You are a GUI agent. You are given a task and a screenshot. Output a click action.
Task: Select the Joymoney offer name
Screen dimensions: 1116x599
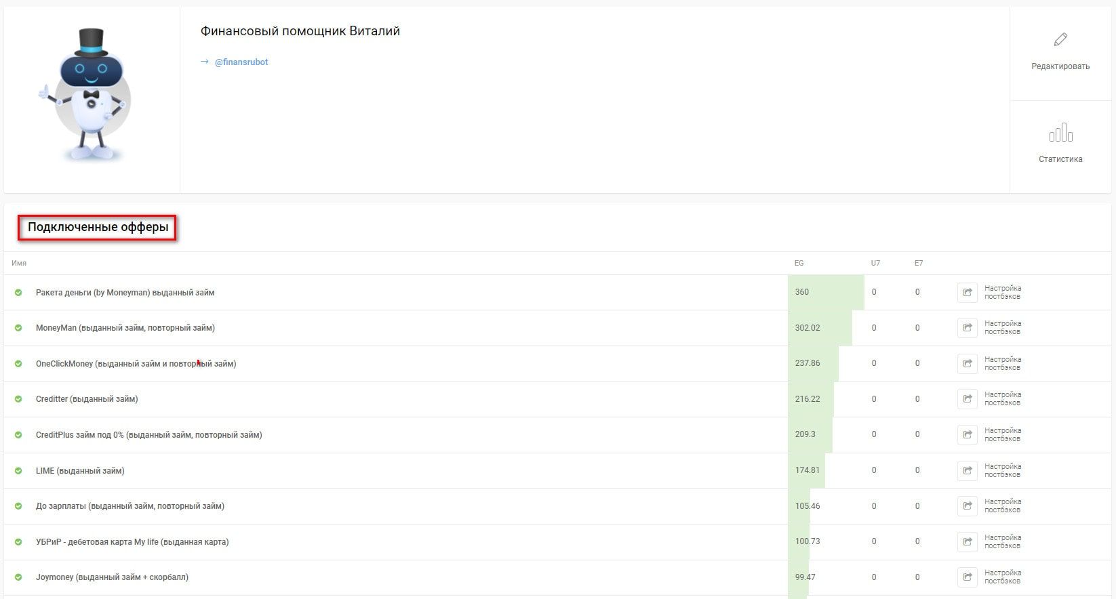pyautogui.click(x=112, y=577)
